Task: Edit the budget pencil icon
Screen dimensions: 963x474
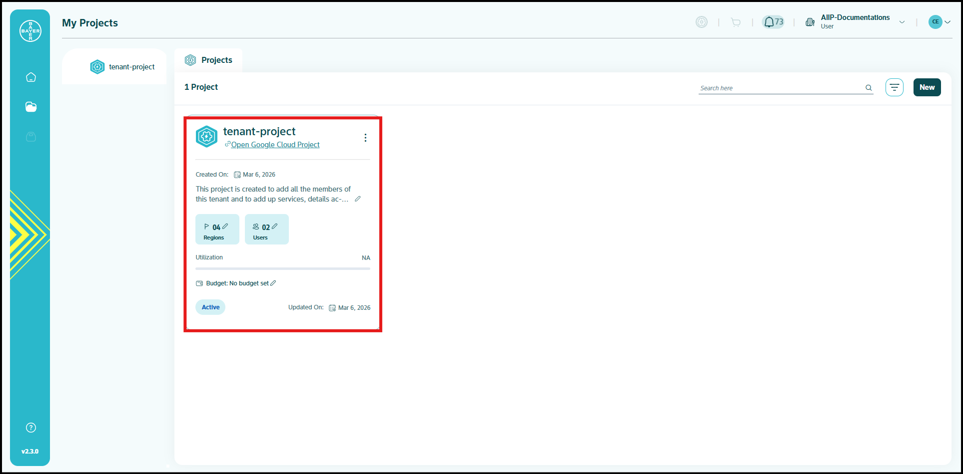Action: [273, 283]
